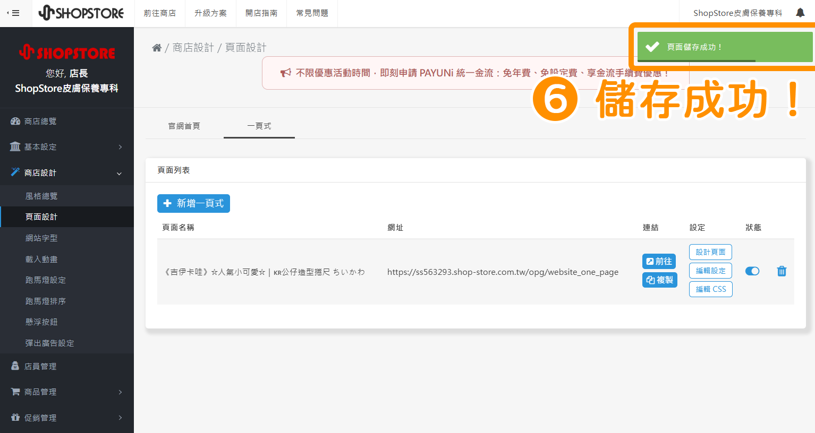Screen dimensions: 815x433
Task: Click the 商店總覽 dashboard icon
Action: pos(15,121)
